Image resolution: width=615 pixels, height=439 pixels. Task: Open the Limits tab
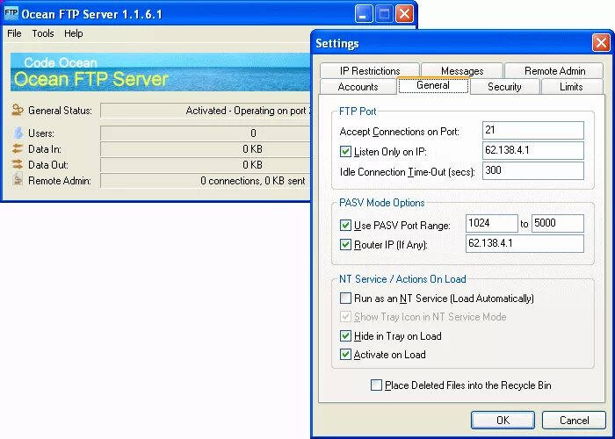click(571, 87)
